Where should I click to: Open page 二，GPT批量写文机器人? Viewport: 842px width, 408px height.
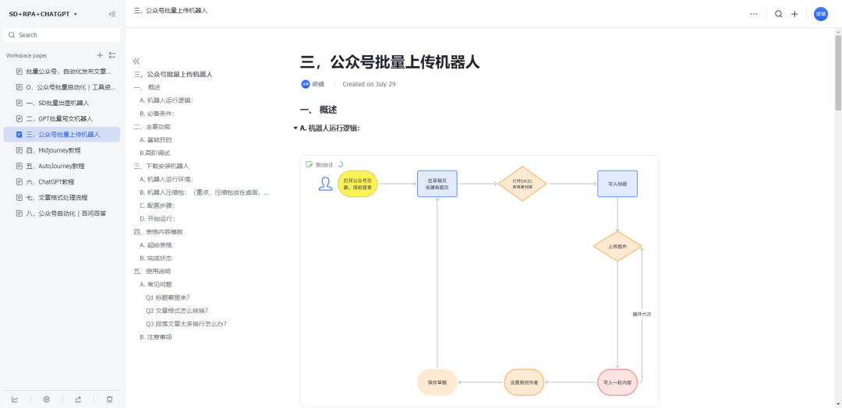62,118
